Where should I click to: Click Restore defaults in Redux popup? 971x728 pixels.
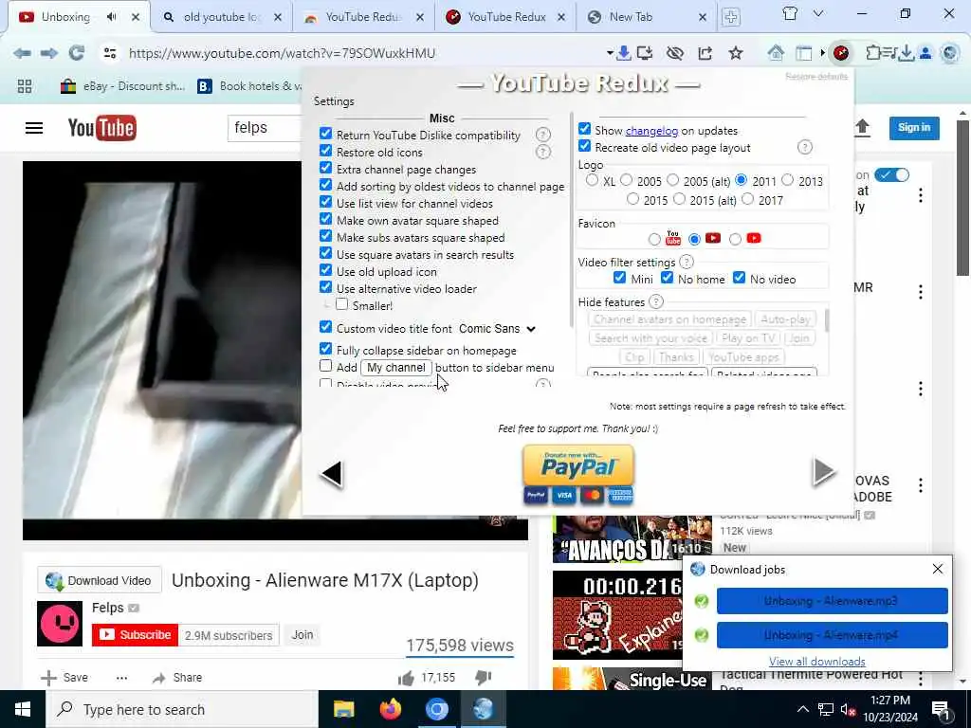click(816, 77)
